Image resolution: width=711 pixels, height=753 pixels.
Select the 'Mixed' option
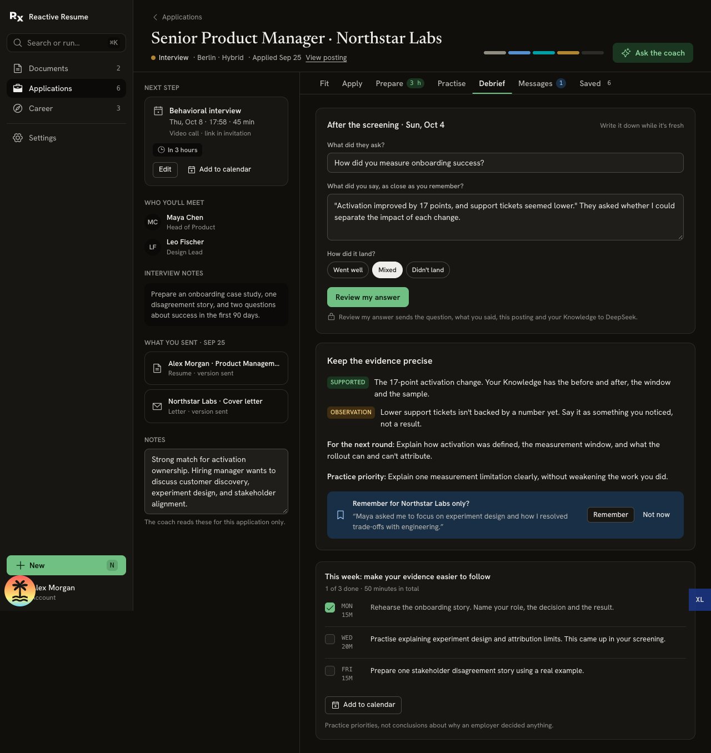point(387,270)
